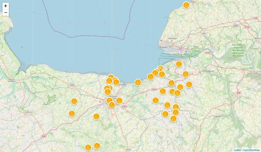Select the marker beside the A 813 road shield
The image size is (261, 152).
pos(119,101)
